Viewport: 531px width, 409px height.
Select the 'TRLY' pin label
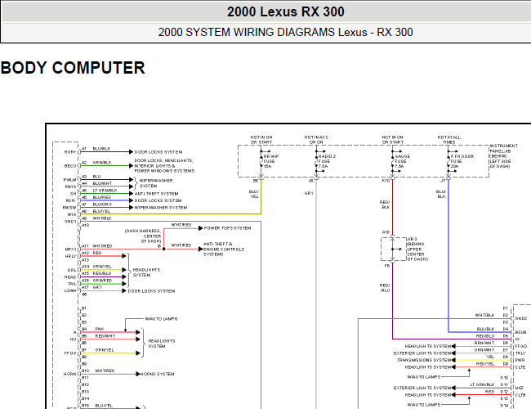tap(520, 353)
